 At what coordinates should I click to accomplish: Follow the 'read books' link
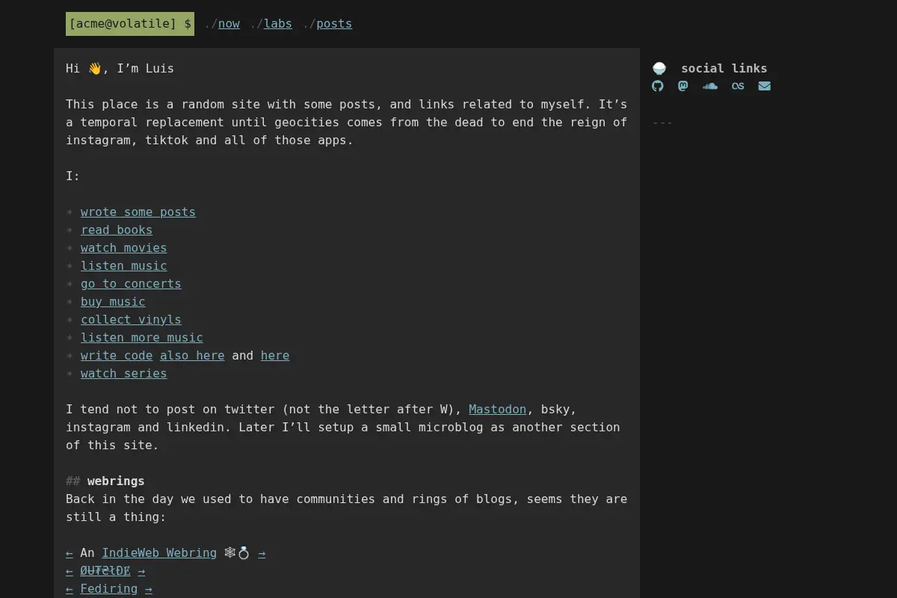[x=117, y=230]
